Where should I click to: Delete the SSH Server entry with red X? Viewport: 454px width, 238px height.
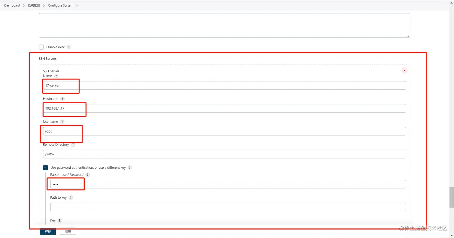pyautogui.click(x=404, y=71)
